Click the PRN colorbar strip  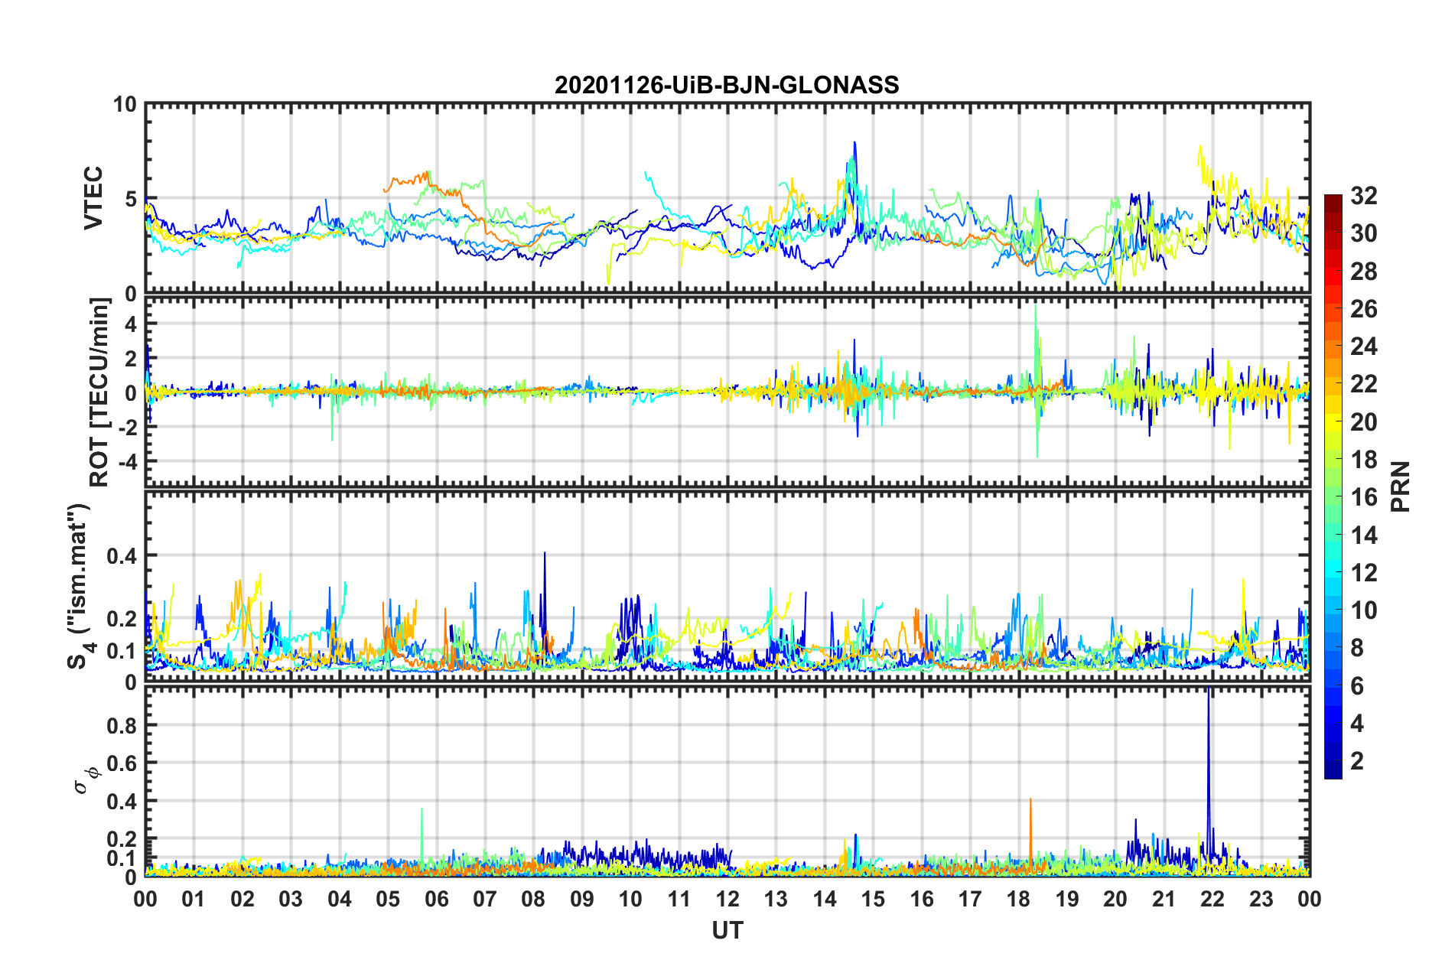(x=1333, y=486)
